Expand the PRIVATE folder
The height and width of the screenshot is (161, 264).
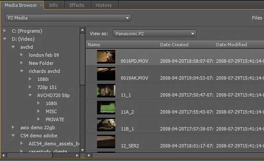pyautogui.click(x=38, y=119)
